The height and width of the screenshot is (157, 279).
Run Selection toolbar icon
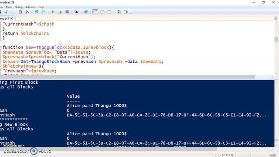[x=60, y=12]
